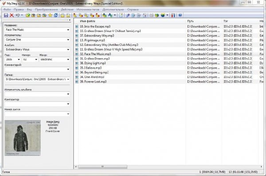The height and width of the screenshot is (176, 266).
Task: Open the tag panel options arrow at top
Action: coord(70,20)
